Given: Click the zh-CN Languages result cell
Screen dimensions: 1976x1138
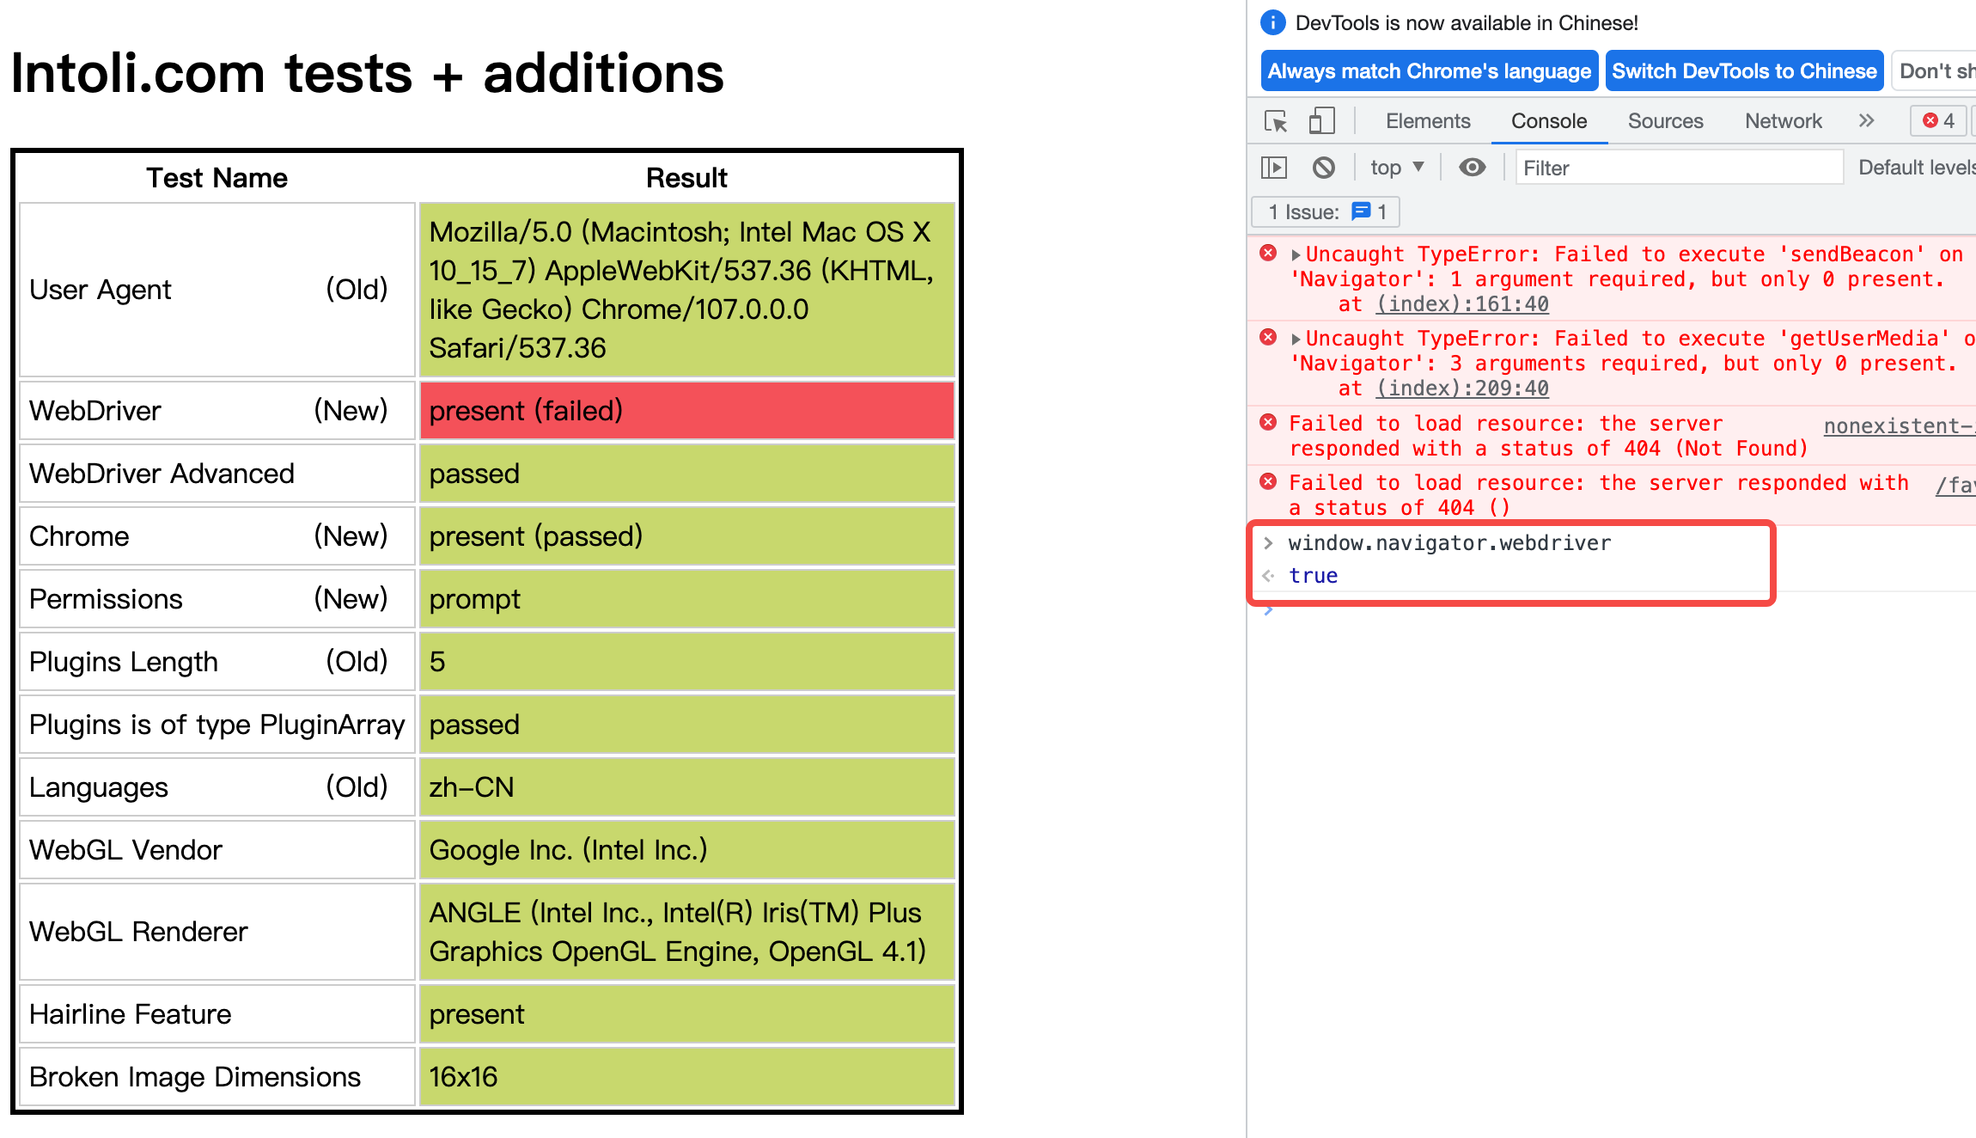Looking at the screenshot, I should [686, 787].
